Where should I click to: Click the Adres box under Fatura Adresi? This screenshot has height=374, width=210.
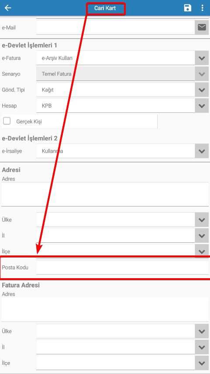(105, 309)
